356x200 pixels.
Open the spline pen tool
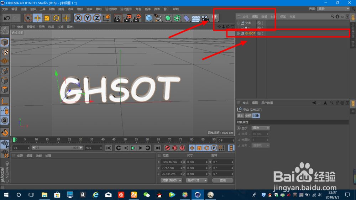[x=158, y=18]
